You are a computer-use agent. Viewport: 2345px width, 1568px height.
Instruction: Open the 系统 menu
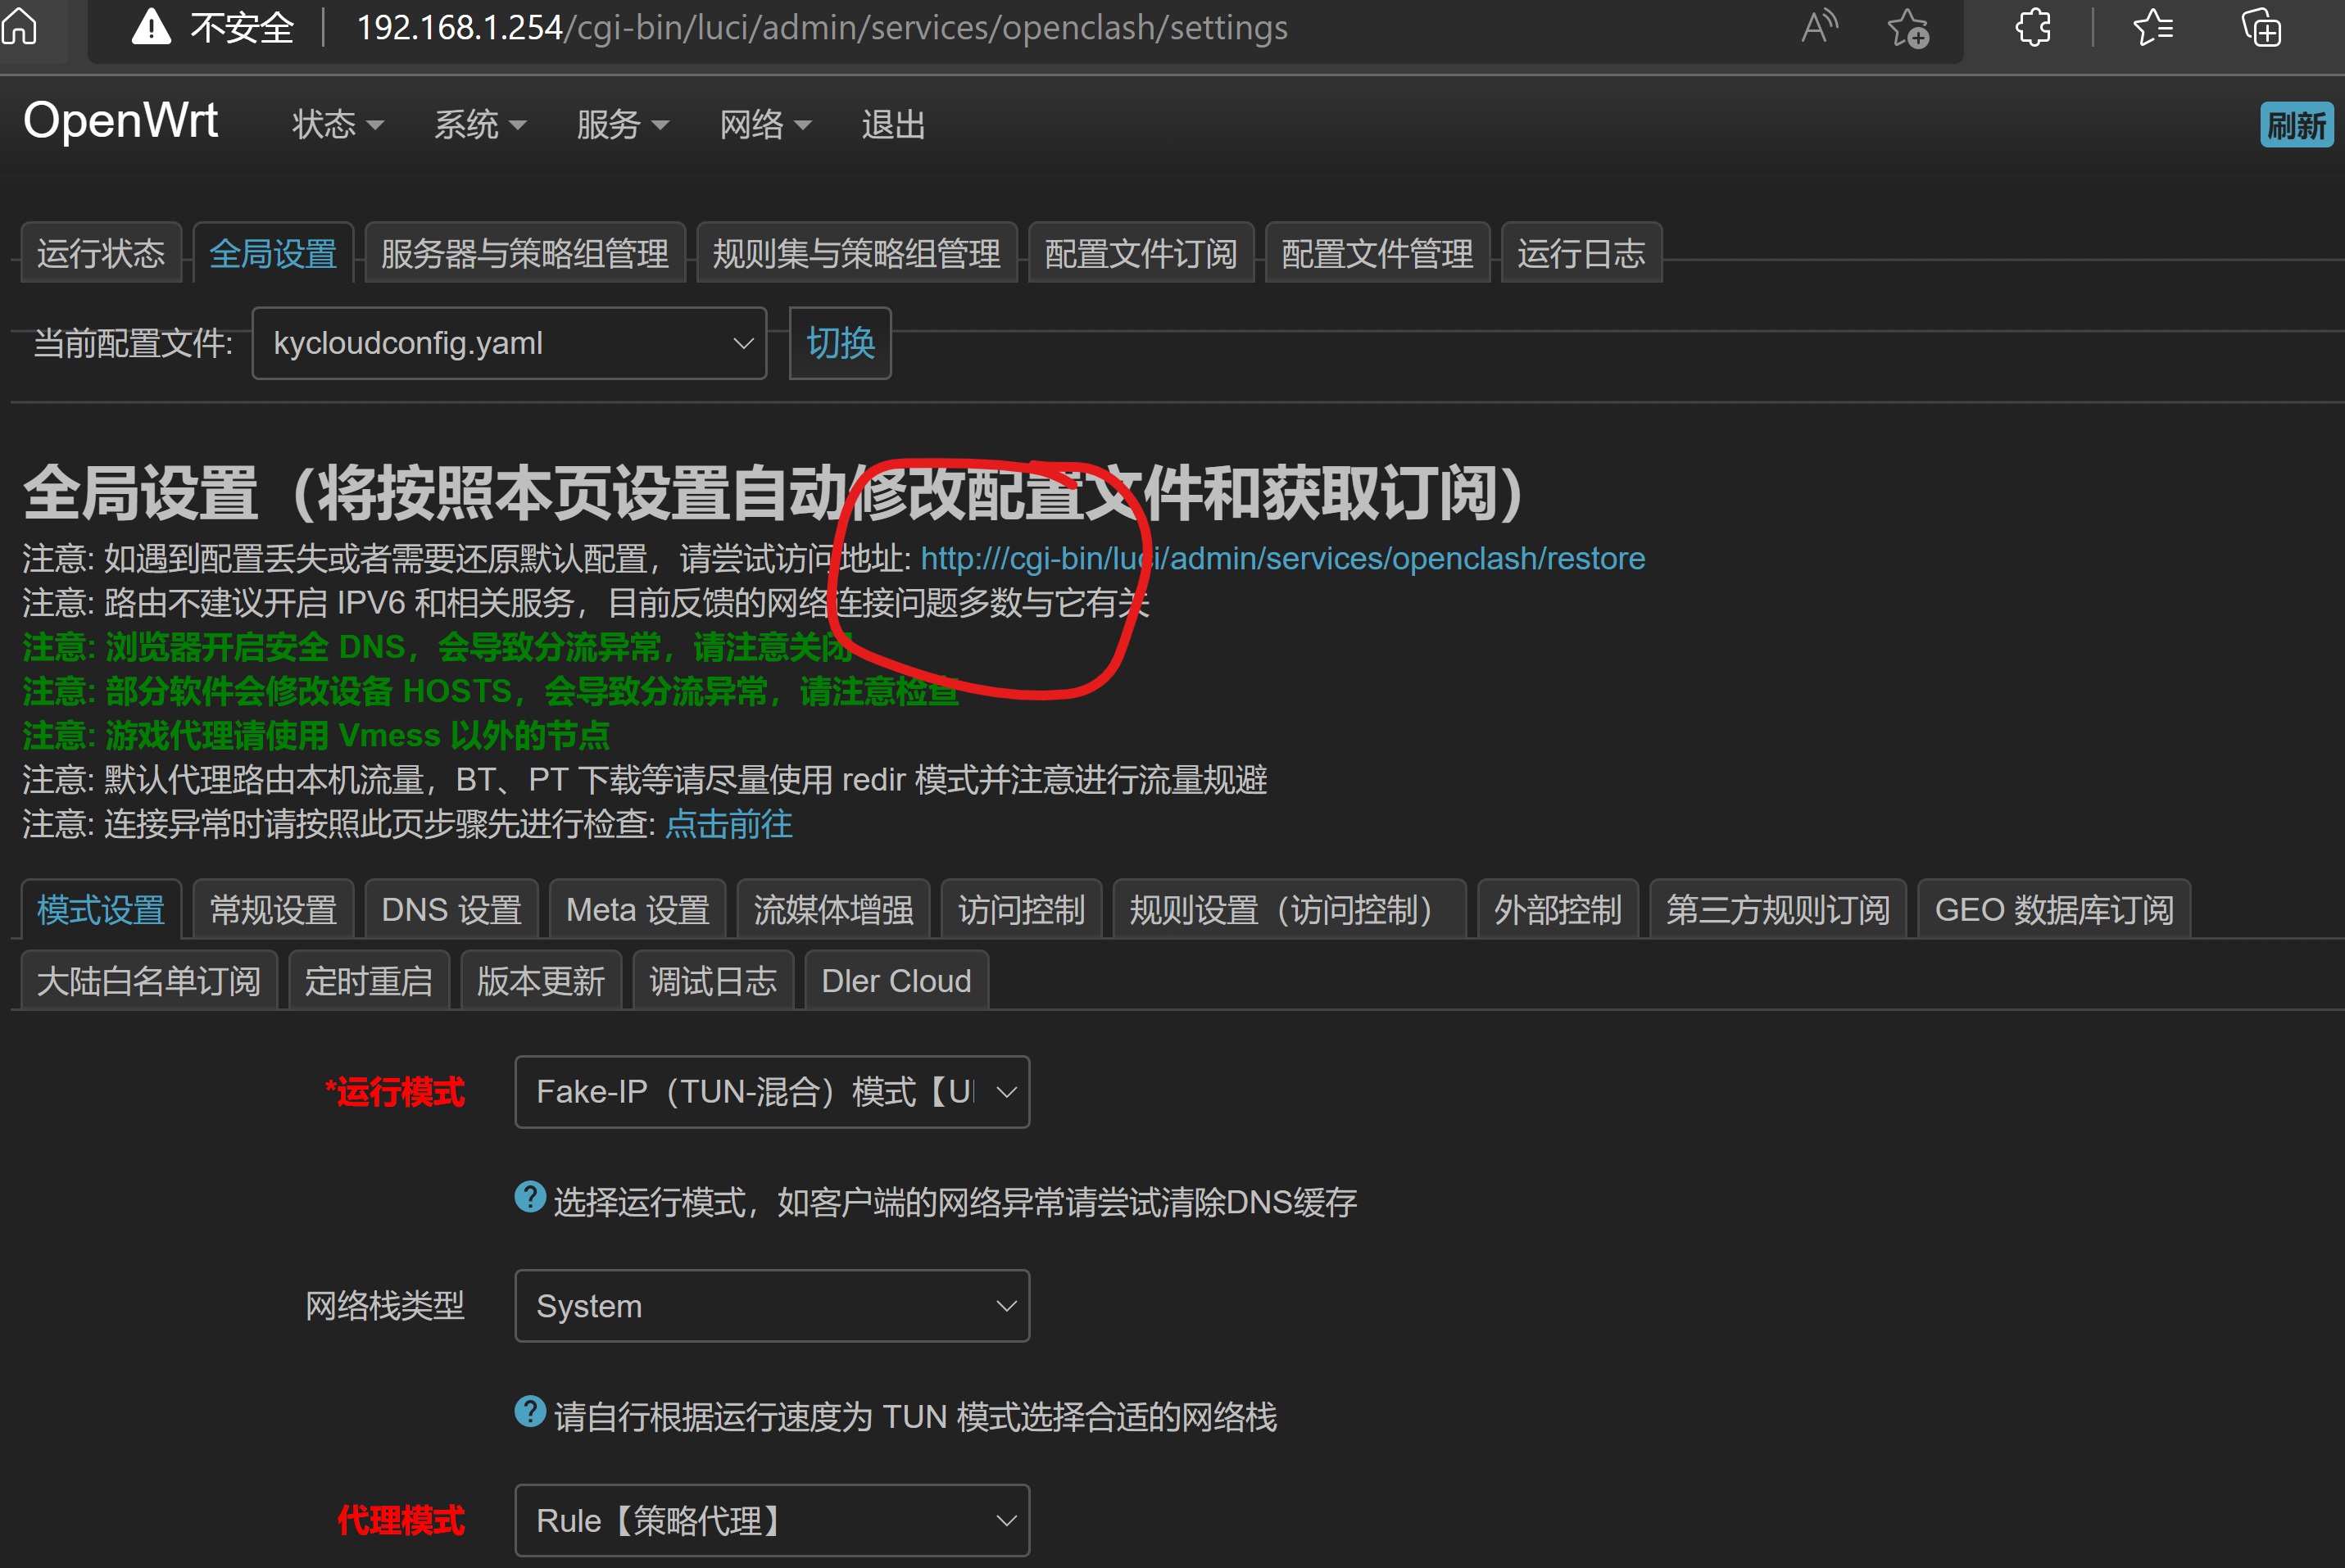tap(479, 125)
